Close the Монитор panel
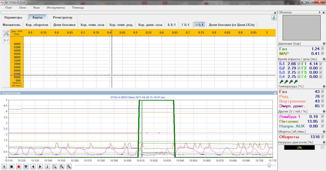This screenshot has height=171, width=326. coord(324,13)
